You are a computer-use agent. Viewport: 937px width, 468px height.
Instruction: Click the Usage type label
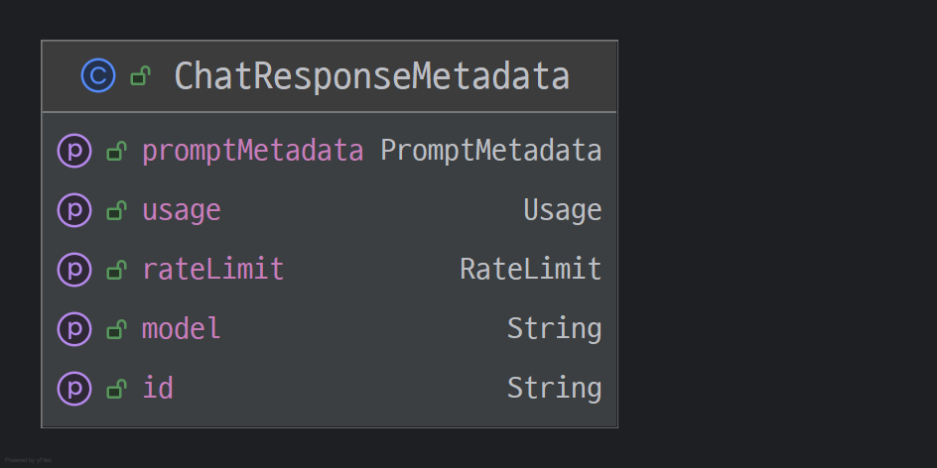[563, 210]
